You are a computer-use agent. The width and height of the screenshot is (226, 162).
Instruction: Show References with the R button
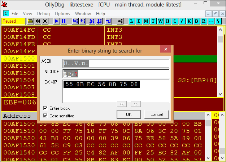tap(204, 21)
